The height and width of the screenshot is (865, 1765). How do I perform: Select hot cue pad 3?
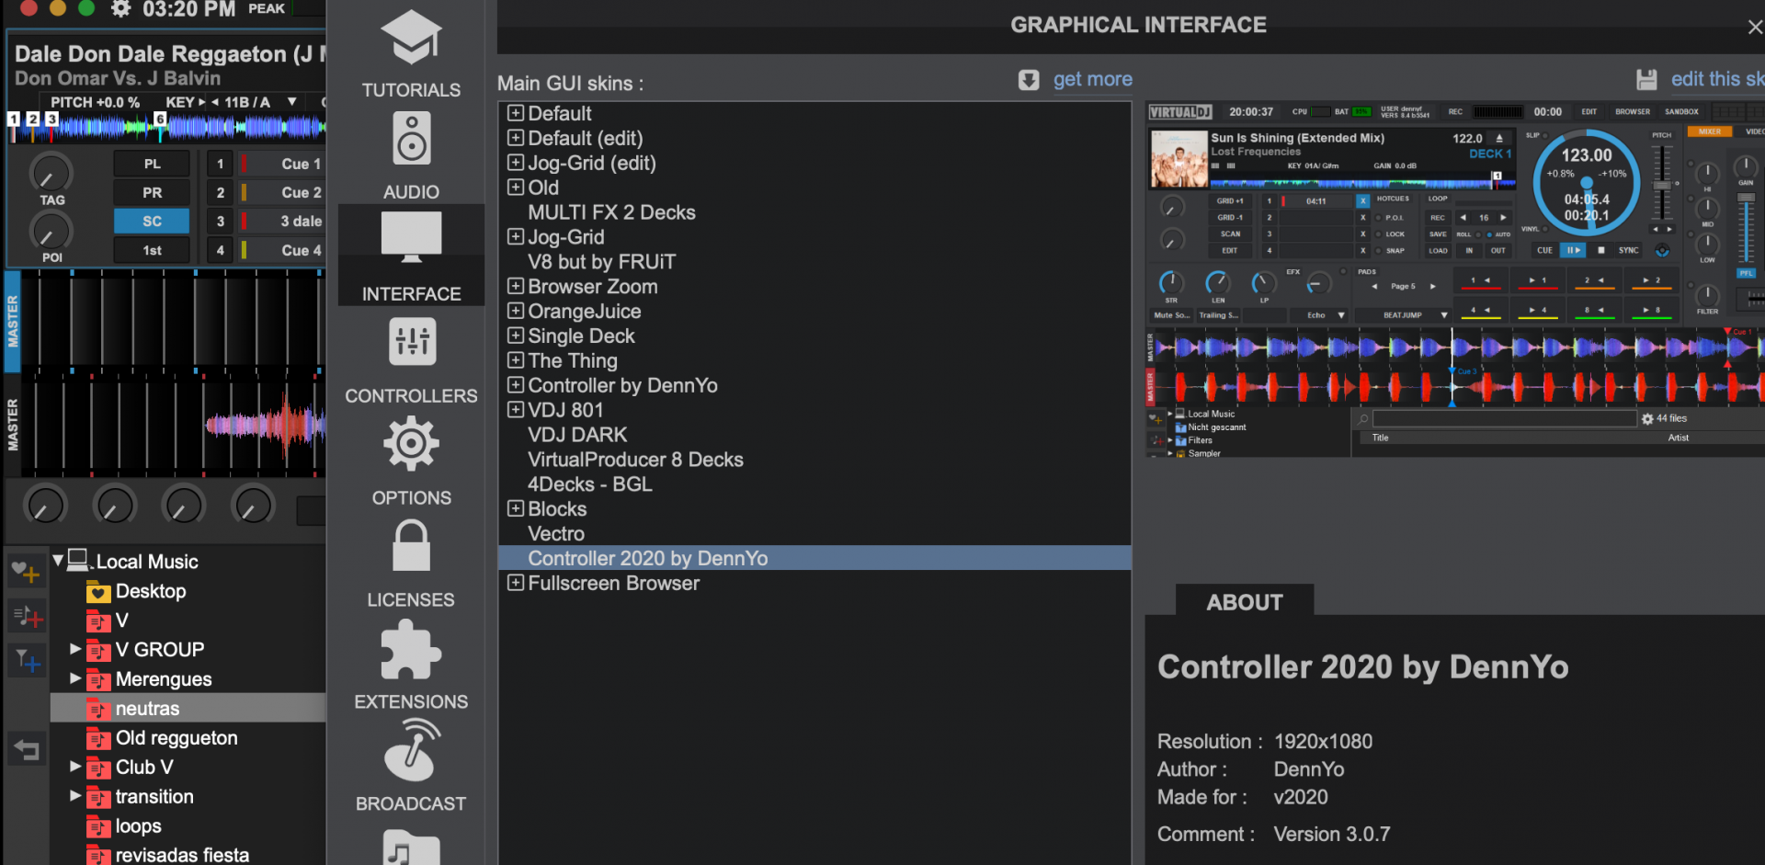(x=220, y=221)
